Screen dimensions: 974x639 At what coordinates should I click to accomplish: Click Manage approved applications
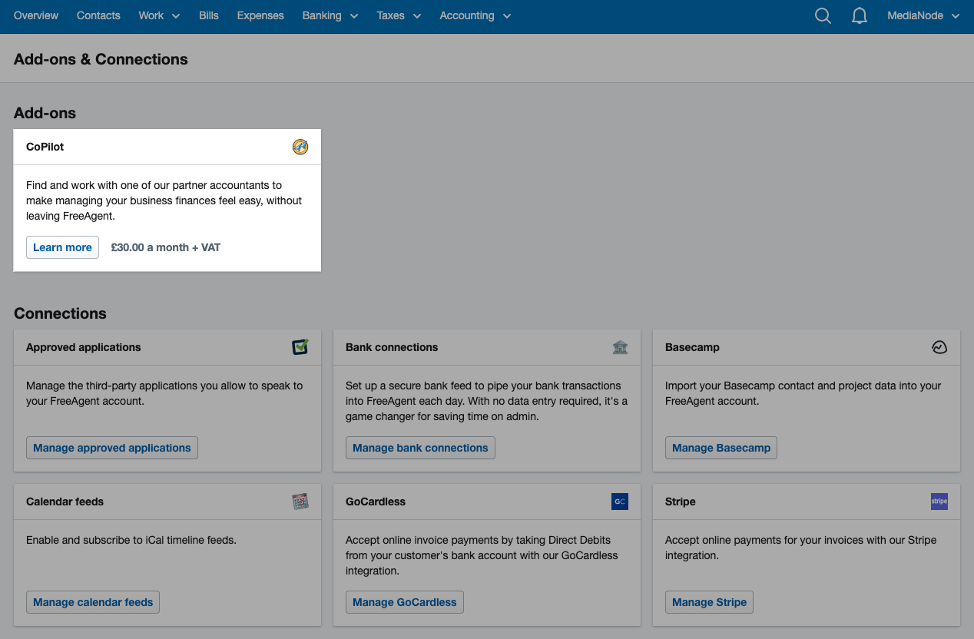tap(112, 448)
